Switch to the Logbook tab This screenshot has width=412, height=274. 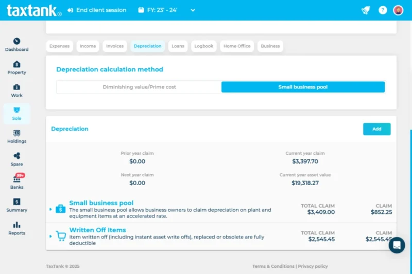[203, 46]
